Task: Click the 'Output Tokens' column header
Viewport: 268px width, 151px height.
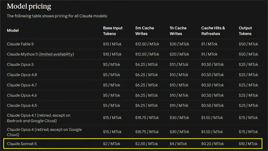Action: point(245,31)
